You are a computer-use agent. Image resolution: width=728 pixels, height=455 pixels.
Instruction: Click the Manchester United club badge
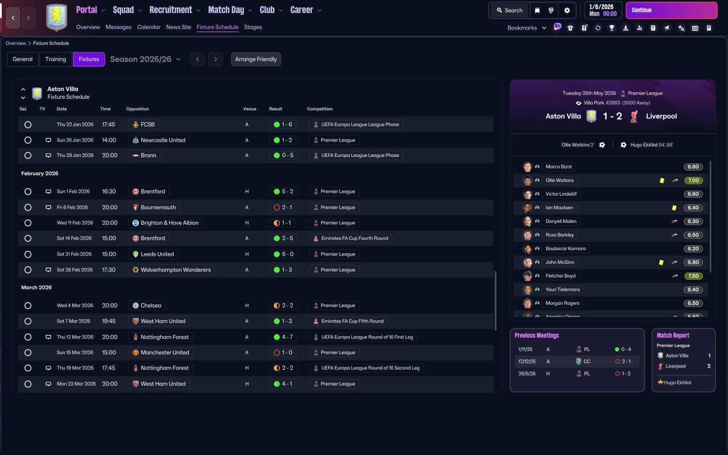click(x=136, y=353)
